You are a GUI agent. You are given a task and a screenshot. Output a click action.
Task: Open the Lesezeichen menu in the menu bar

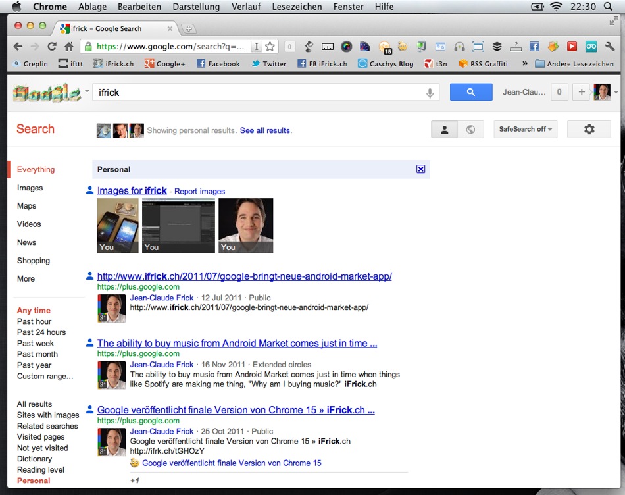tap(297, 7)
